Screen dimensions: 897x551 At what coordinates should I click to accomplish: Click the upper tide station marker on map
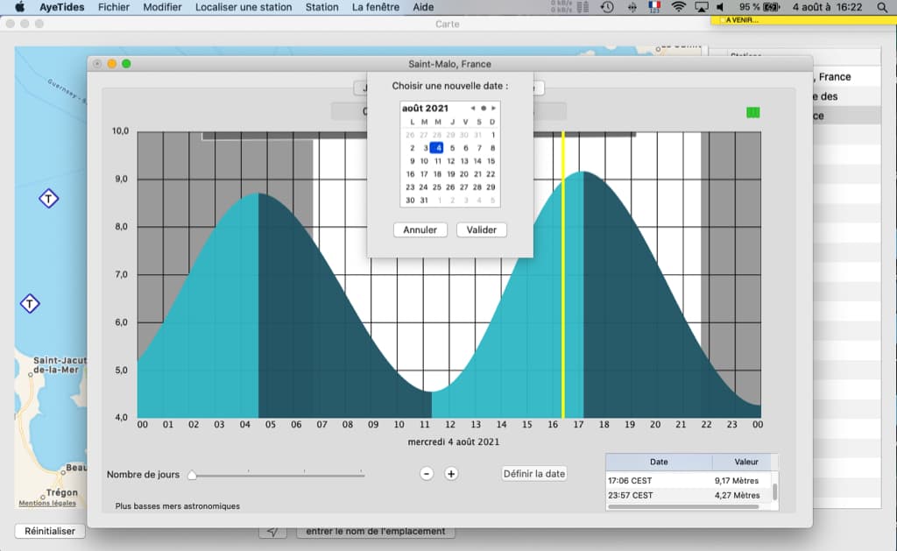pyautogui.click(x=49, y=199)
